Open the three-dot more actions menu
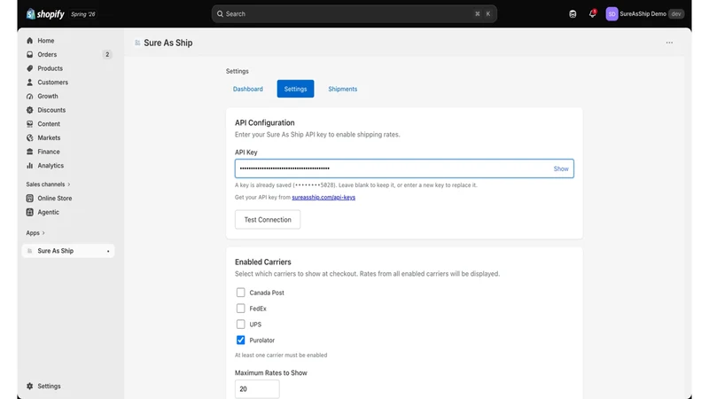The image size is (709, 399). point(669,43)
